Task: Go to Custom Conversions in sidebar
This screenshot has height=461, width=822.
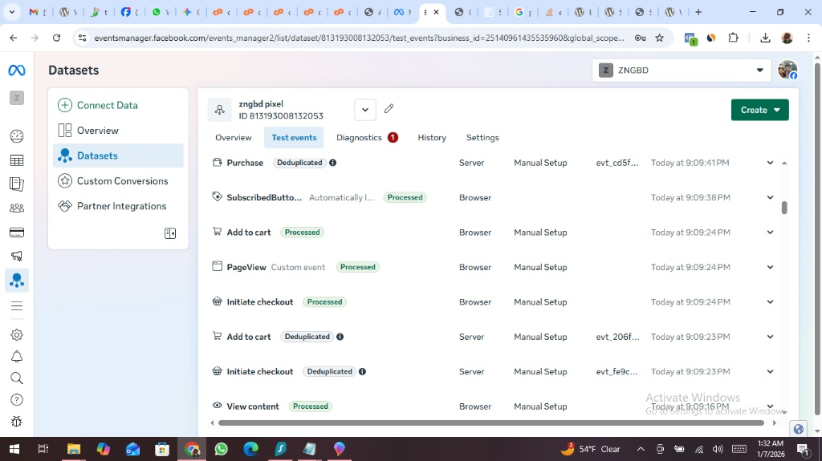Action: point(122,181)
